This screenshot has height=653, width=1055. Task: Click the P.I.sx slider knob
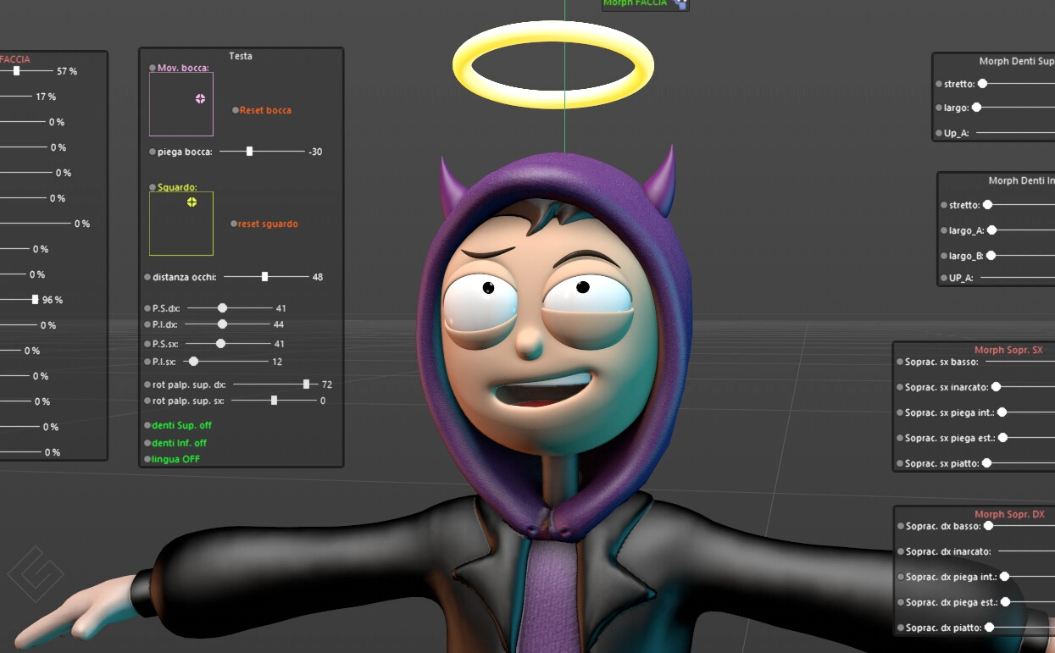coord(193,362)
